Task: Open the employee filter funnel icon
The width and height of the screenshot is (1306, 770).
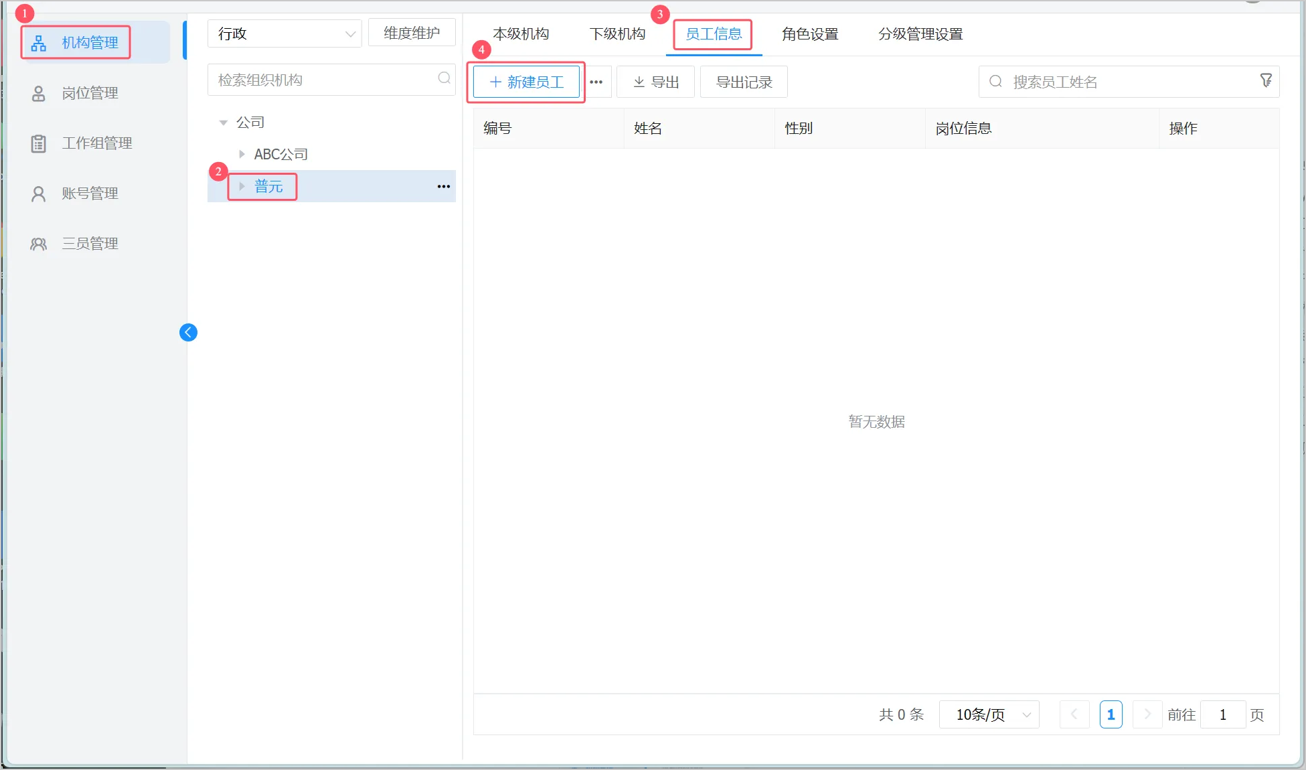Action: pyautogui.click(x=1265, y=80)
